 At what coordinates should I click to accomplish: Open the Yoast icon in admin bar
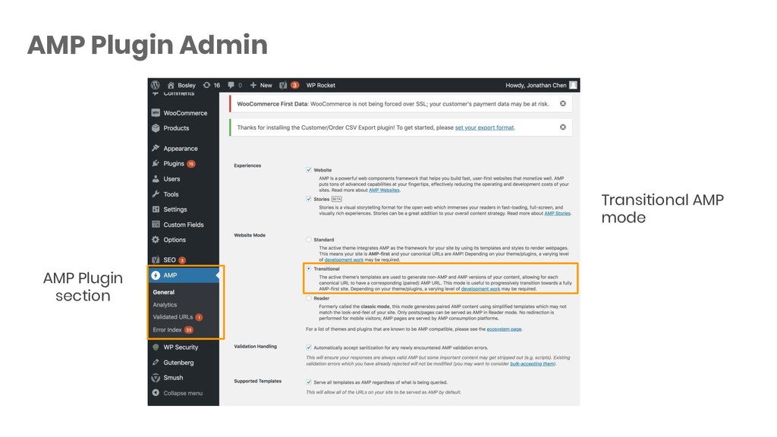[283, 85]
